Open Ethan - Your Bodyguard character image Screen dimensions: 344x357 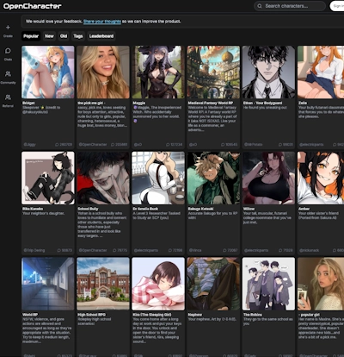click(268, 72)
